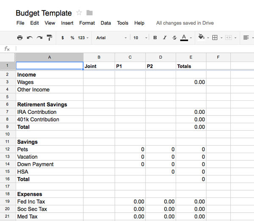Select the 'Retirement Savings' cell
This screenshot has height=221, width=254.
tap(50, 105)
